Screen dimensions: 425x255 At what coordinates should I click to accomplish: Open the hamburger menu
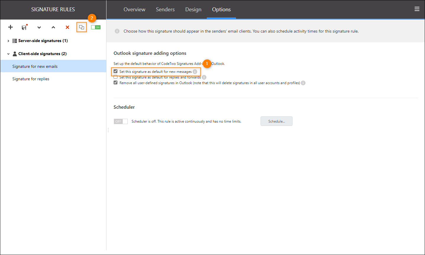point(417,9)
